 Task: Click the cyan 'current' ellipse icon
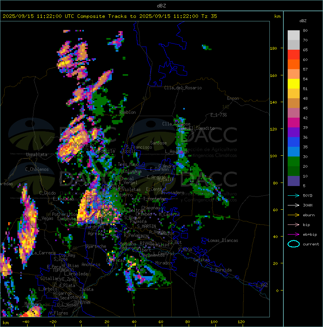293,244
